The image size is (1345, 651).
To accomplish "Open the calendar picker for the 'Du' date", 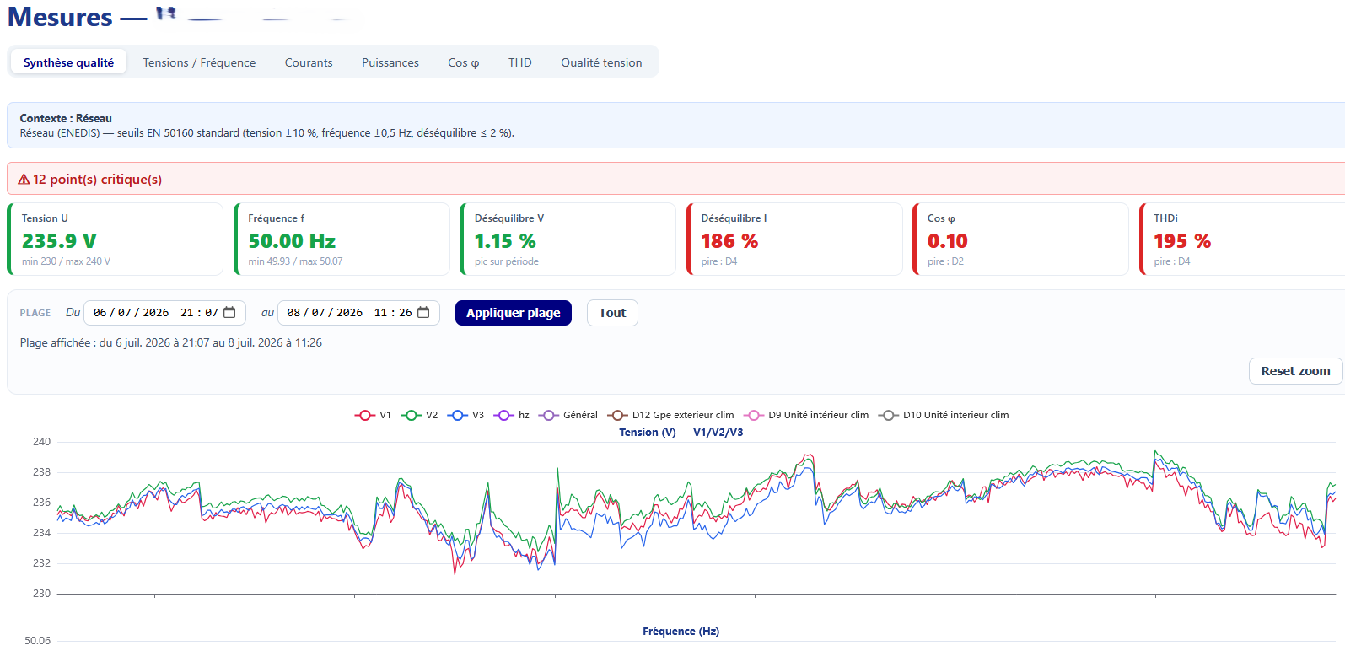I will point(229,313).
